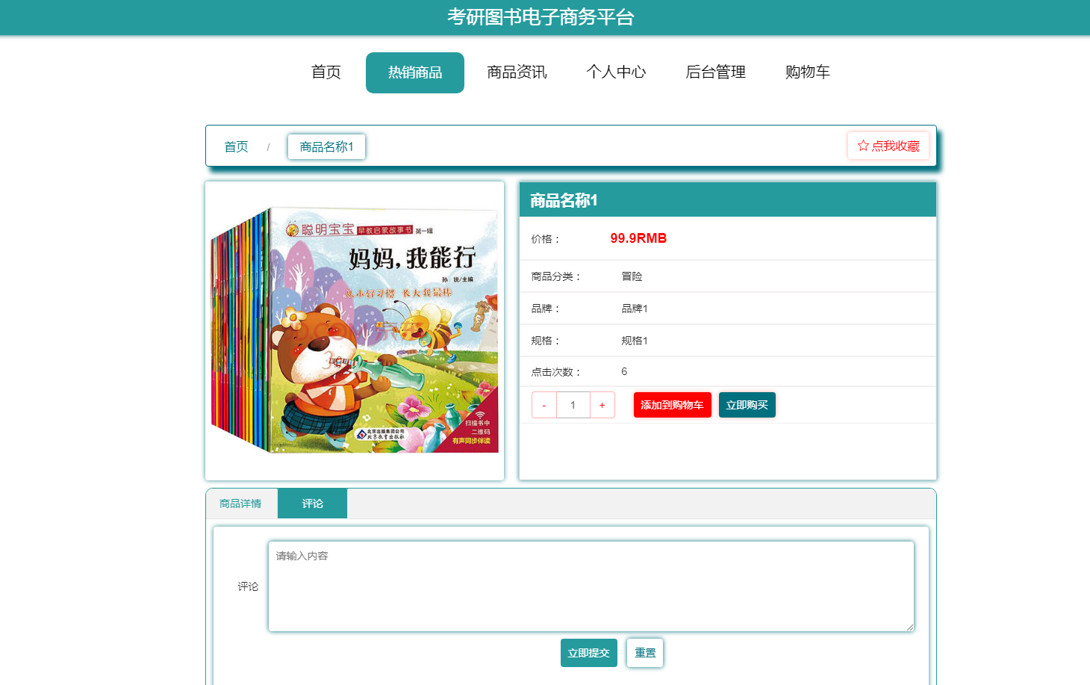Click the price text 99.9RMB
1090x685 pixels.
638,238
